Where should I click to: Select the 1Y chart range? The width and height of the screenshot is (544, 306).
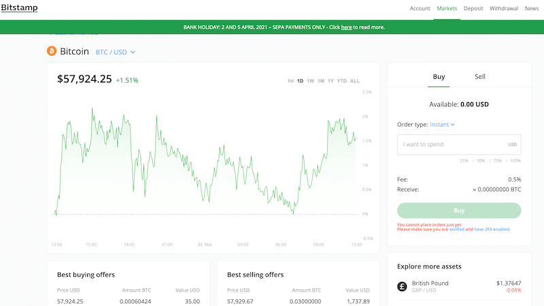coord(330,81)
